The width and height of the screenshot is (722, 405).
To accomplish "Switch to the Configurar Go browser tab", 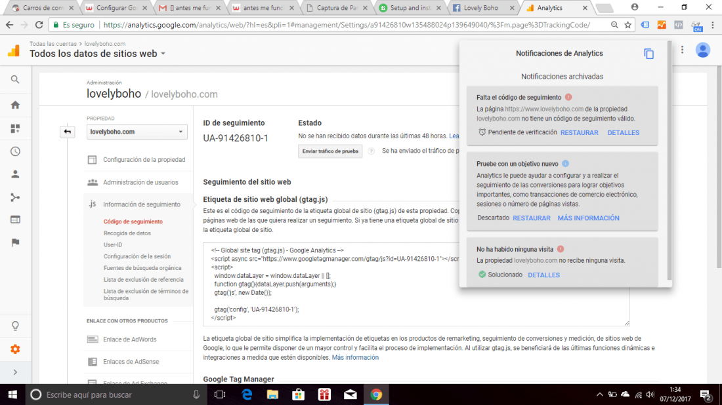I will coord(115,8).
